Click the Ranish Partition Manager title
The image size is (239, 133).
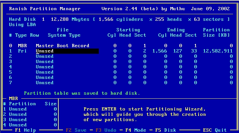coord(45,9)
